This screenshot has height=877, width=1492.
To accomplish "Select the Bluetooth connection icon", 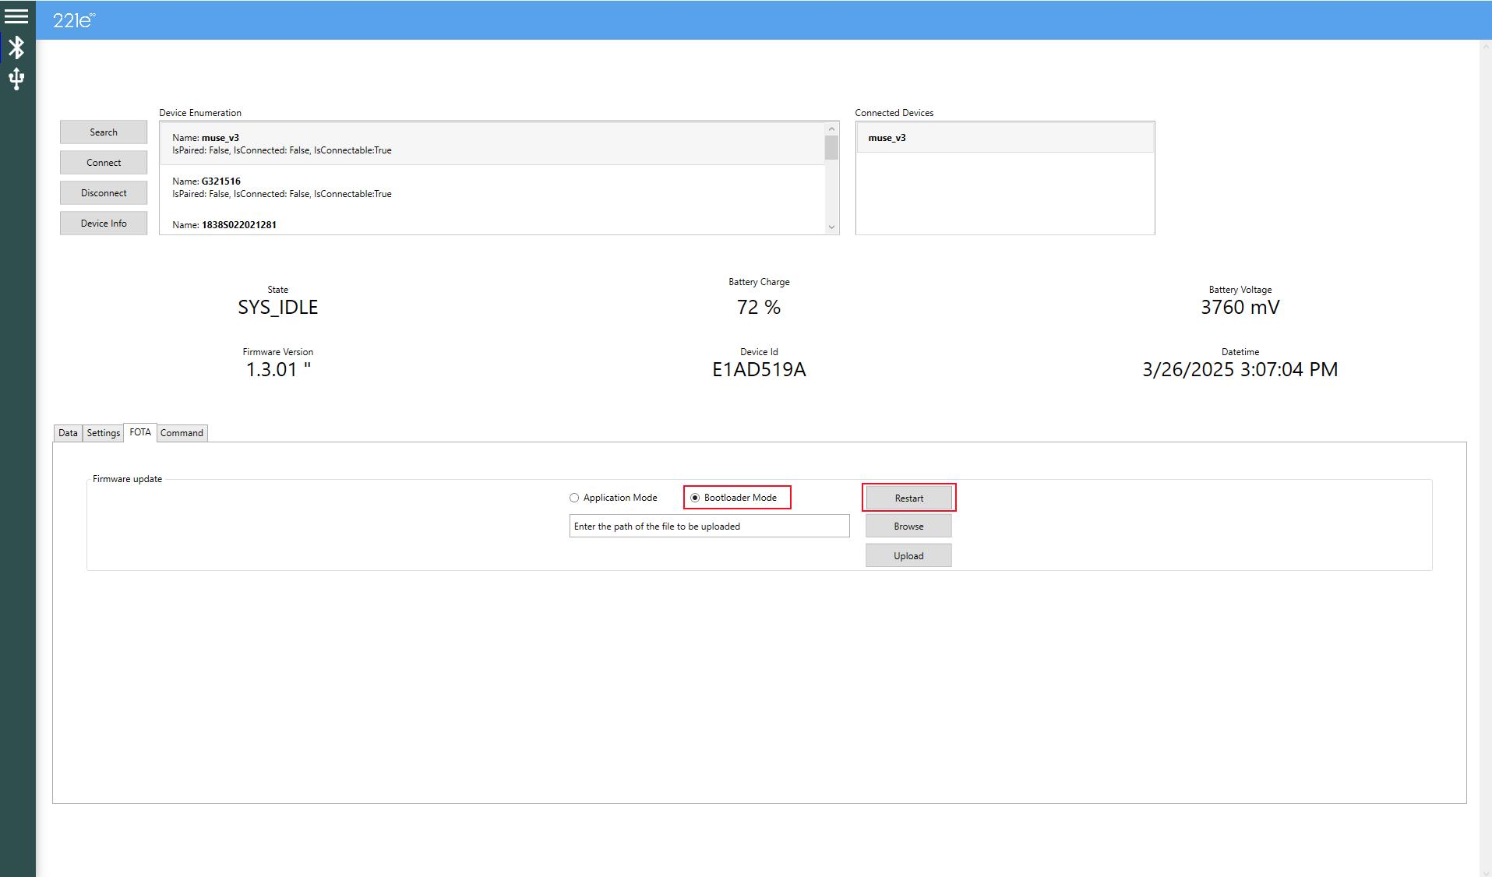I will pyautogui.click(x=16, y=48).
